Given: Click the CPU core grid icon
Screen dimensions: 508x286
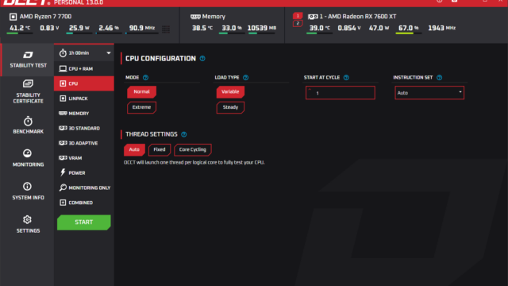Looking at the screenshot, I should (166, 29).
